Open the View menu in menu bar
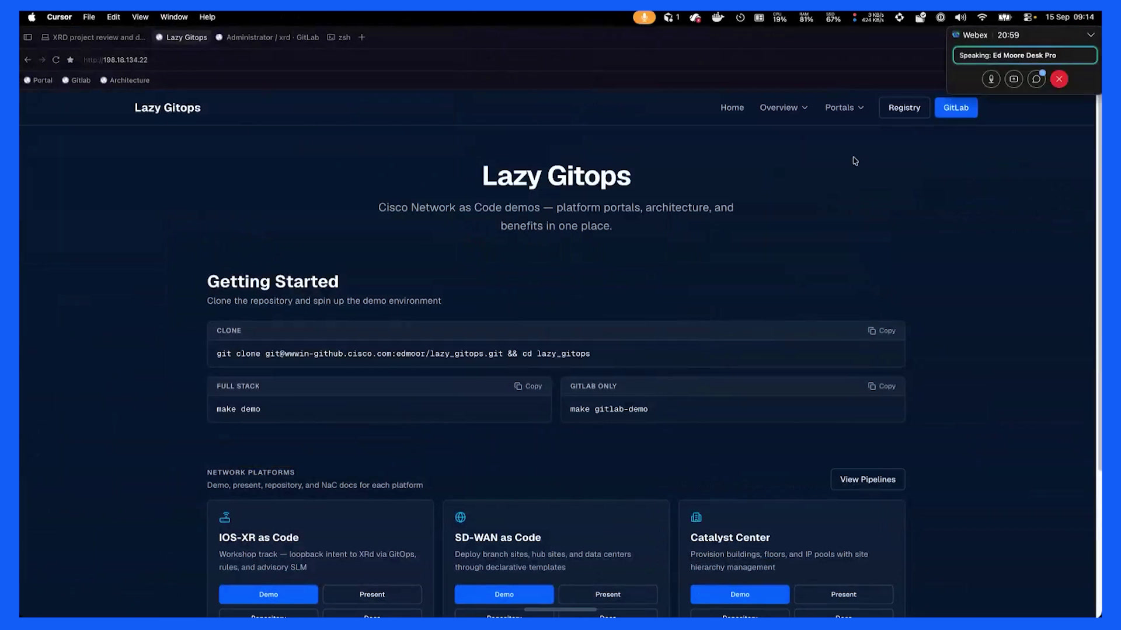The image size is (1121, 630). (140, 17)
